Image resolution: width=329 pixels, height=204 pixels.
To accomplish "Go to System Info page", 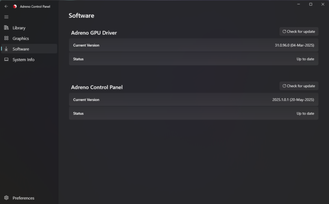I will point(23,60).
